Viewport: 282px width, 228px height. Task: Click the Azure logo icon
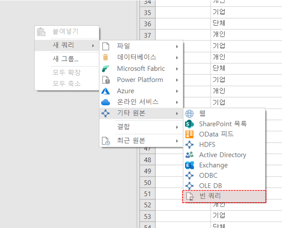point(106,91)
